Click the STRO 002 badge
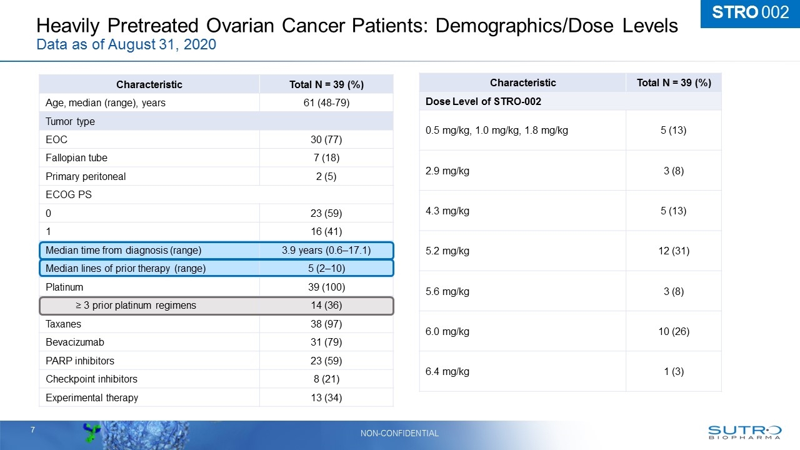The height and width of the screenshot is (450, 800). coord(750,13)
